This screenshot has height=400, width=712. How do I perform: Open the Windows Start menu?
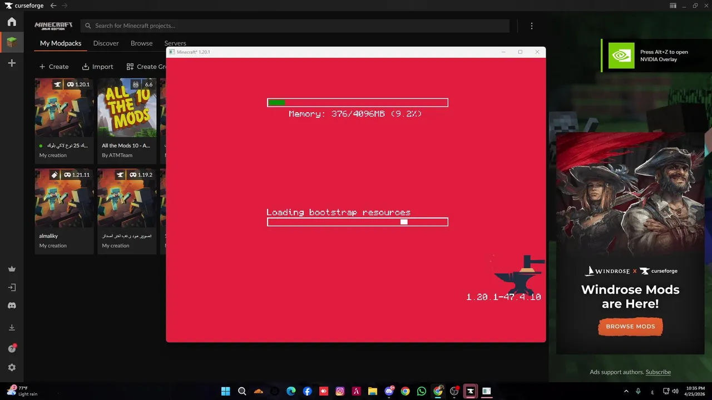click(x=226, y=391)
